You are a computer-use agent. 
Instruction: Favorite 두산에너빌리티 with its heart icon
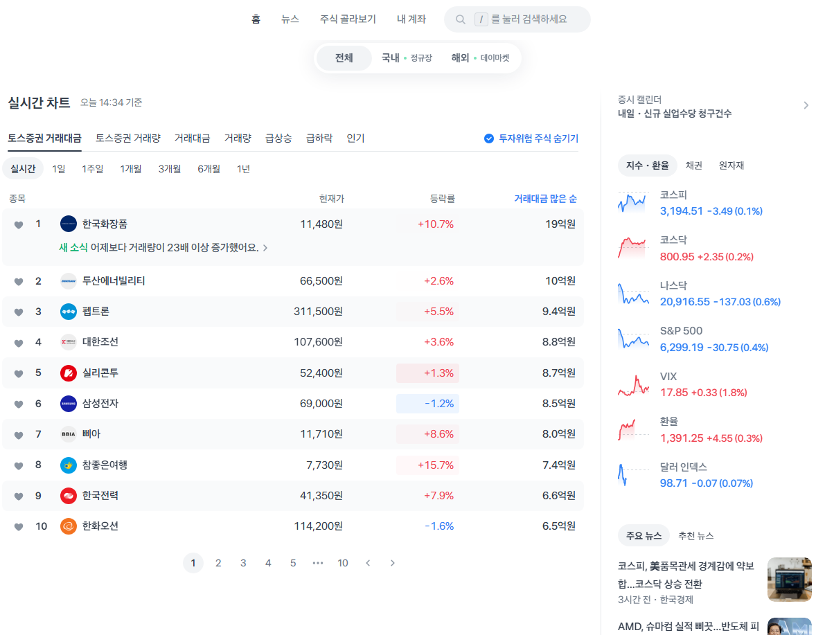coord(19,281)
